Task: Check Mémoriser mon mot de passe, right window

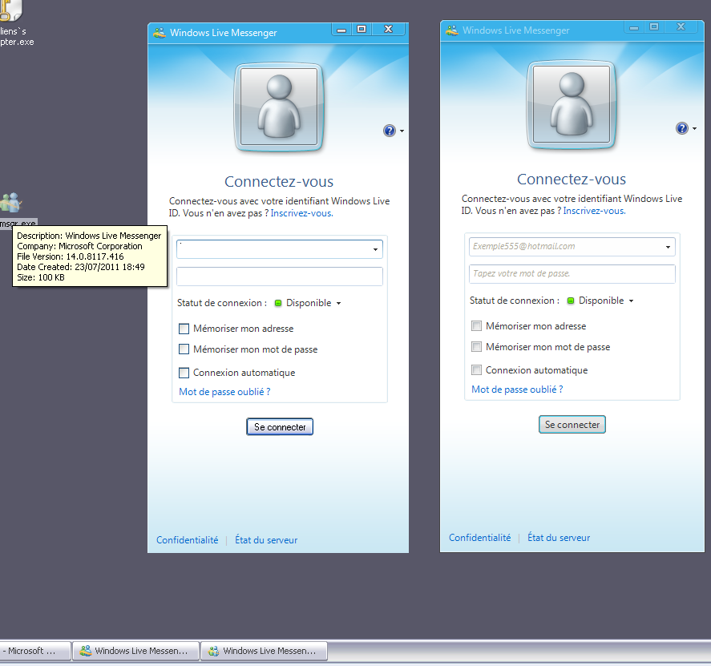Action: pyautogui.click(x=476, y=347)
